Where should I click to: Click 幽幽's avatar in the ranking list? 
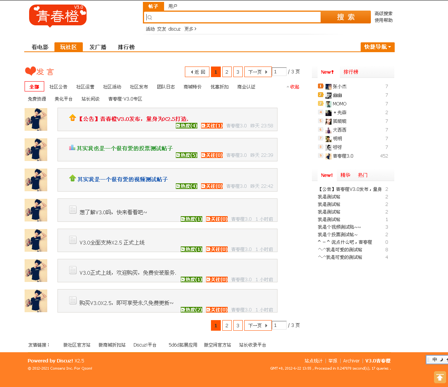tap(329, 95)
